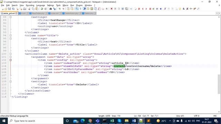Click the Zoom Out toolbar icon
The image size is (221, 124).
pyautogui.click(x=63, y=9)
